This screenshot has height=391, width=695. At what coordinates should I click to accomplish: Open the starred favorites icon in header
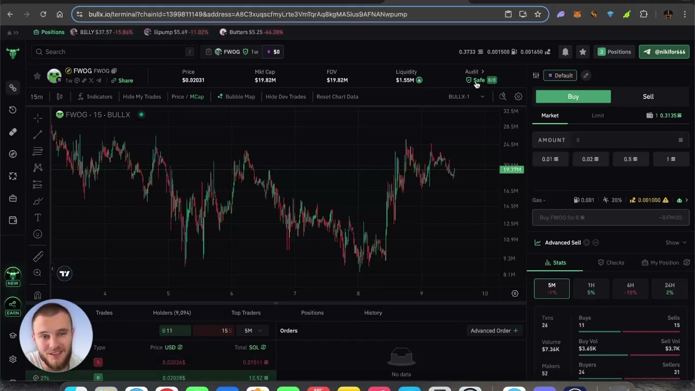(x=583, y=52)
